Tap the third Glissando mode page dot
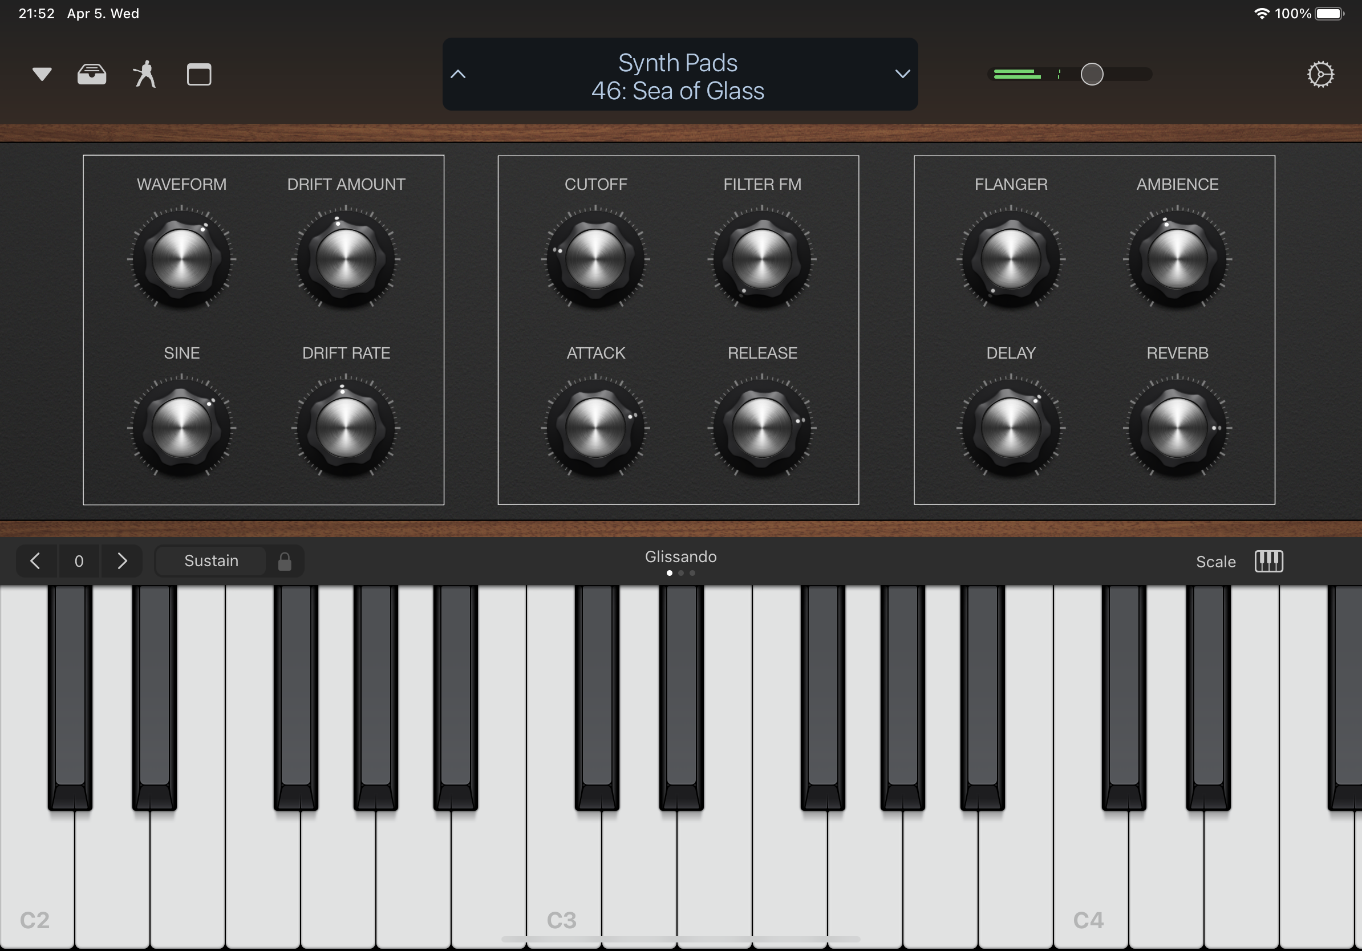 (x=692, y=574)
